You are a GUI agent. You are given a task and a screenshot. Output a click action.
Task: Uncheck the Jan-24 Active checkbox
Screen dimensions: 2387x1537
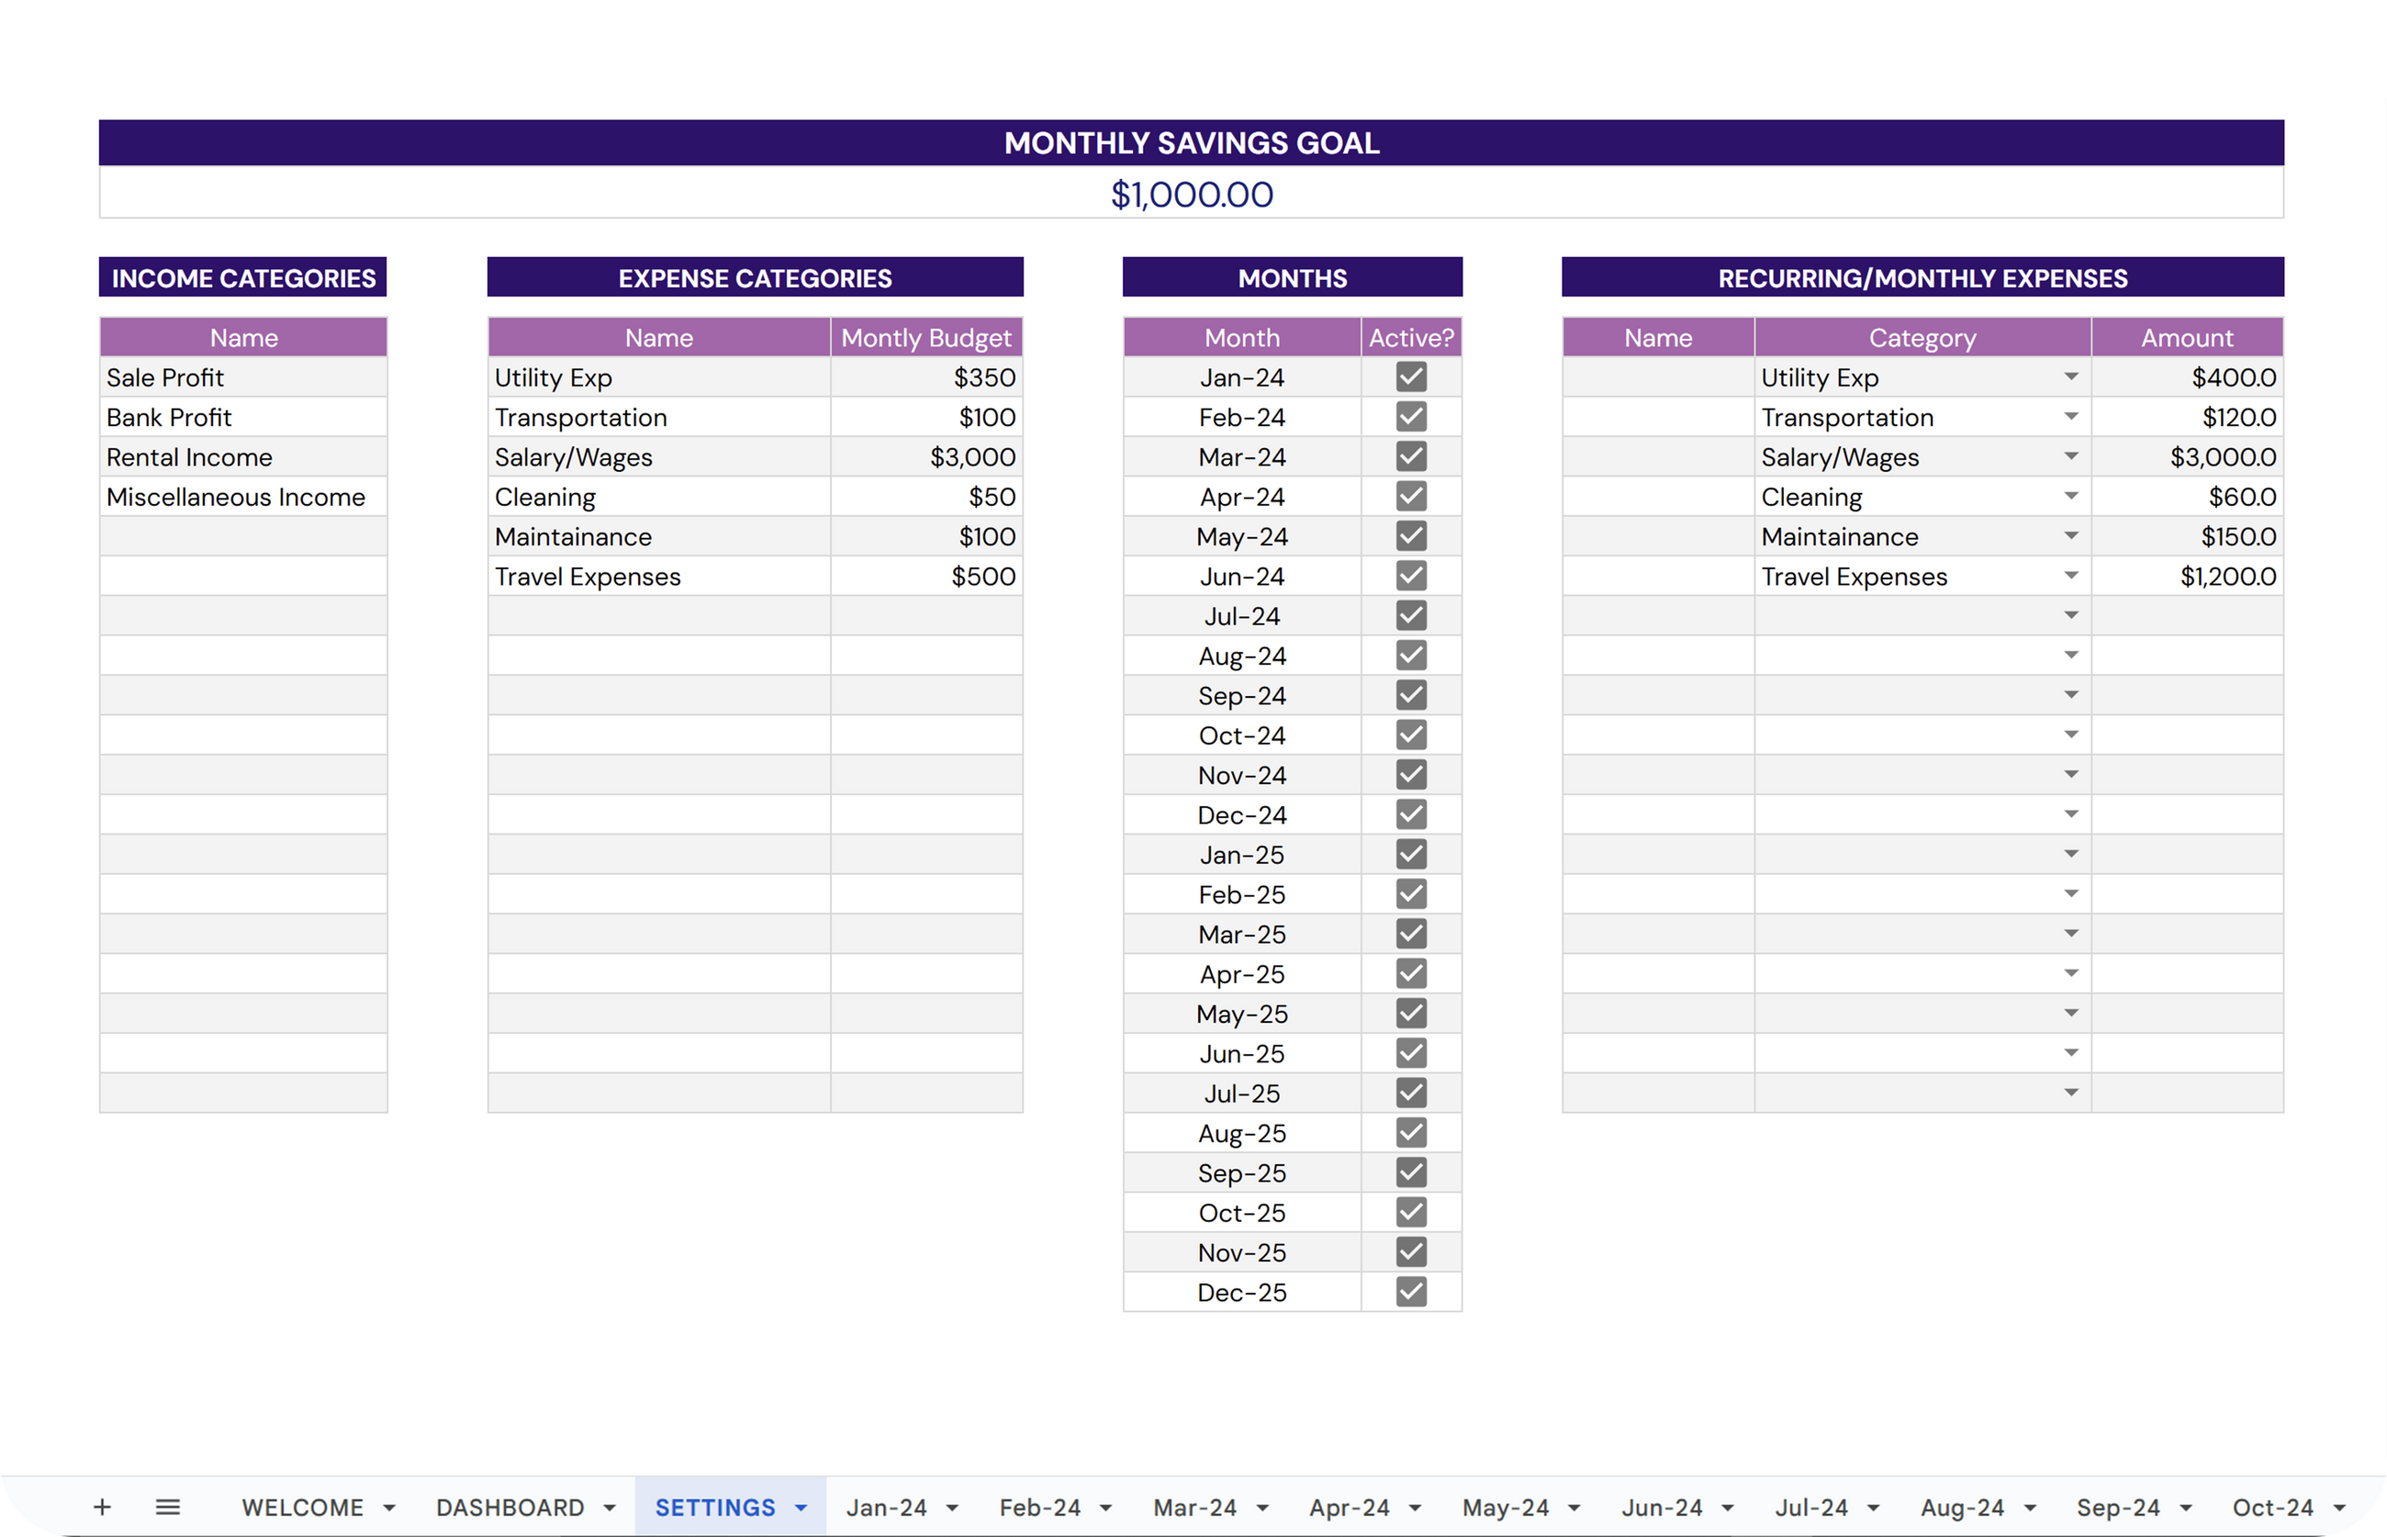tap(1411, 377)
